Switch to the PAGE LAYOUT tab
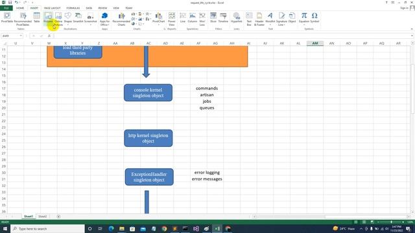415x233 pixels. 53,8
